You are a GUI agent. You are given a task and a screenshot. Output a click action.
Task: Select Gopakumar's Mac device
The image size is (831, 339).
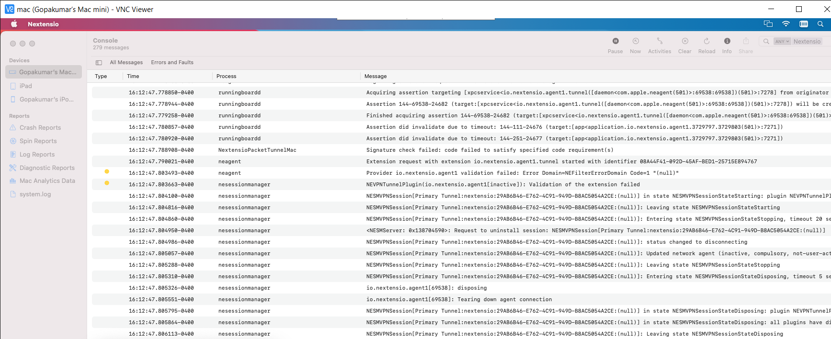click(44, 72)
